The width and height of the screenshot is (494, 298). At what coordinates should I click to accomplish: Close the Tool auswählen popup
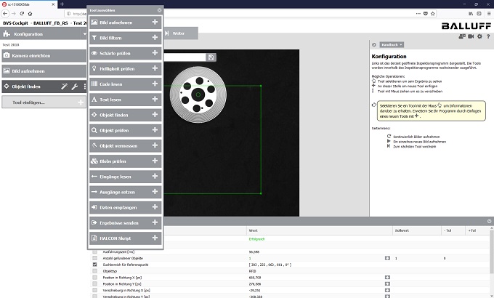coord(159,11)
